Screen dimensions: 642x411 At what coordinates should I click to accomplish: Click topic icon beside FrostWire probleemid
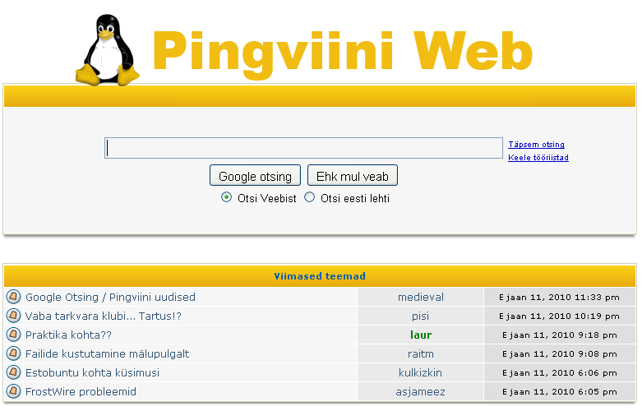point(13,391)
